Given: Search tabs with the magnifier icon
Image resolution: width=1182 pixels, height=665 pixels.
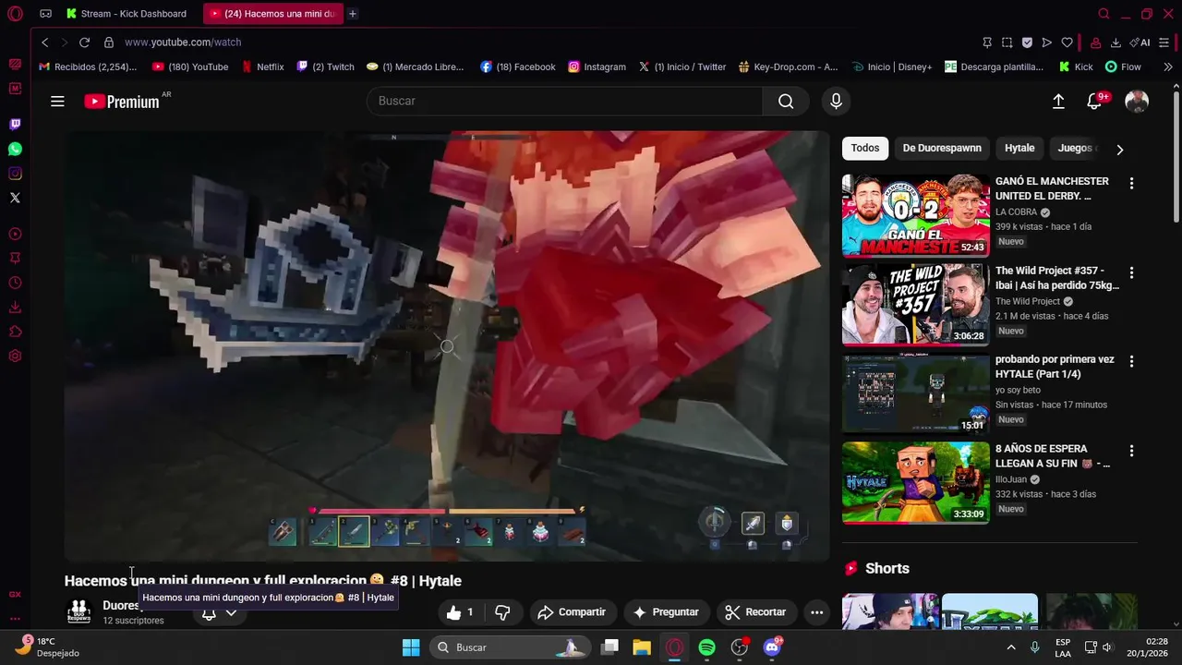Looking at the screenshot, I should 1104,14.
